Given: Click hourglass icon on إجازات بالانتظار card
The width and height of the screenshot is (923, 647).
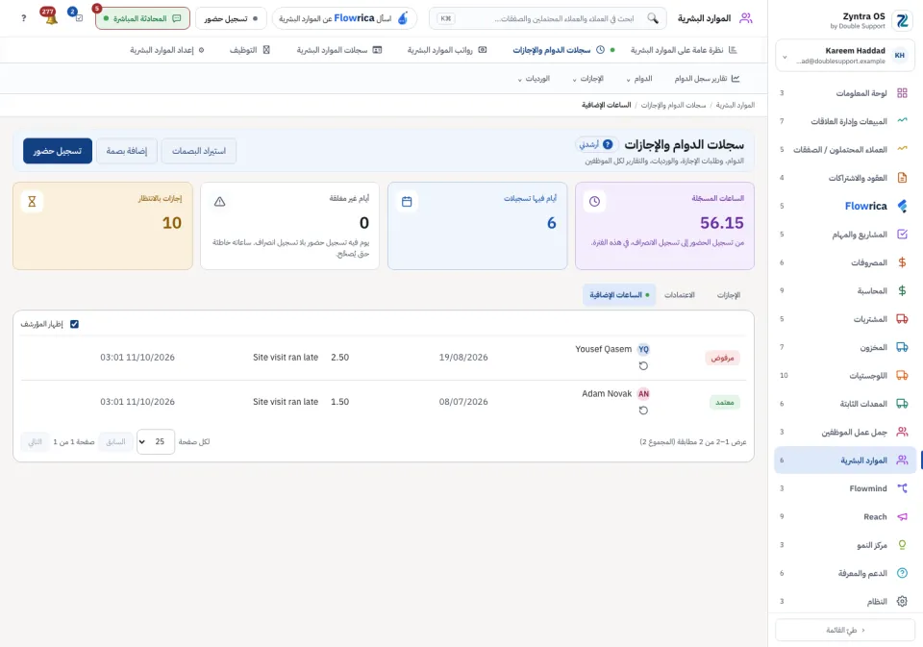Looking at the screenshot, I should pos(32,201).
